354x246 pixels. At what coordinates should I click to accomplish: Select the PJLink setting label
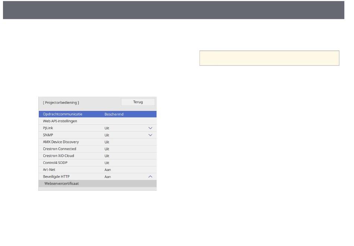pos(48,128)
